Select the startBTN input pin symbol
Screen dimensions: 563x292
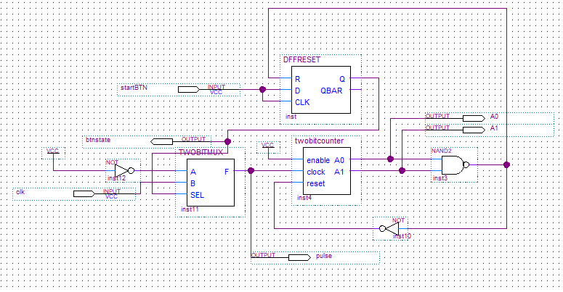[188, 89]
